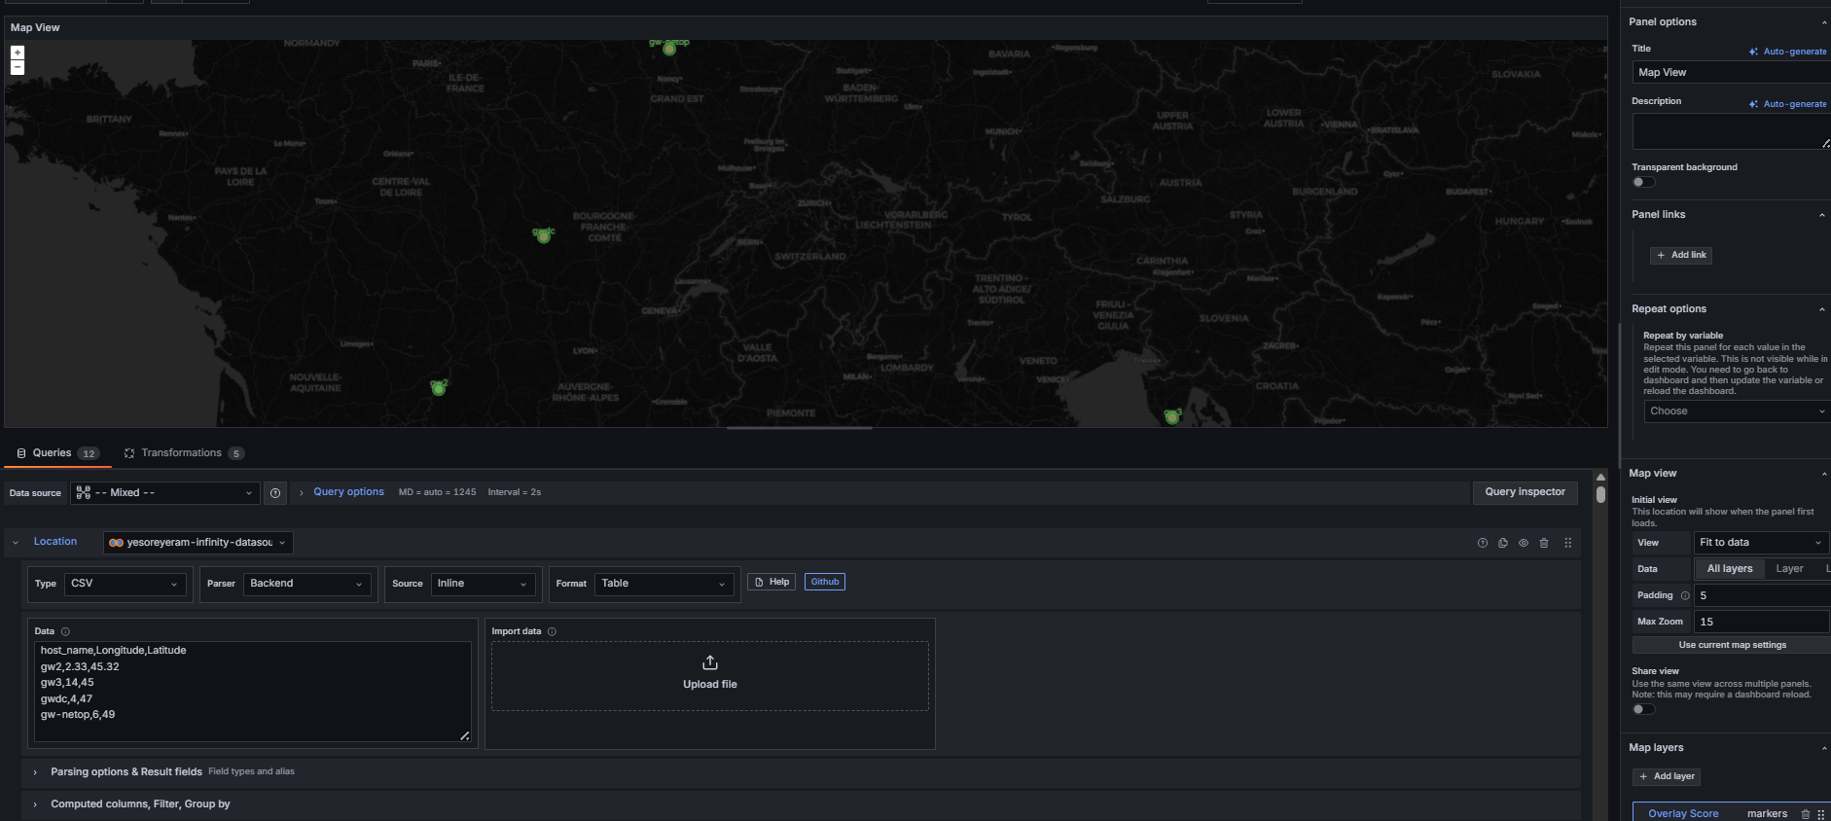Hide the Location query response with eye icon

click(1524, 543)
